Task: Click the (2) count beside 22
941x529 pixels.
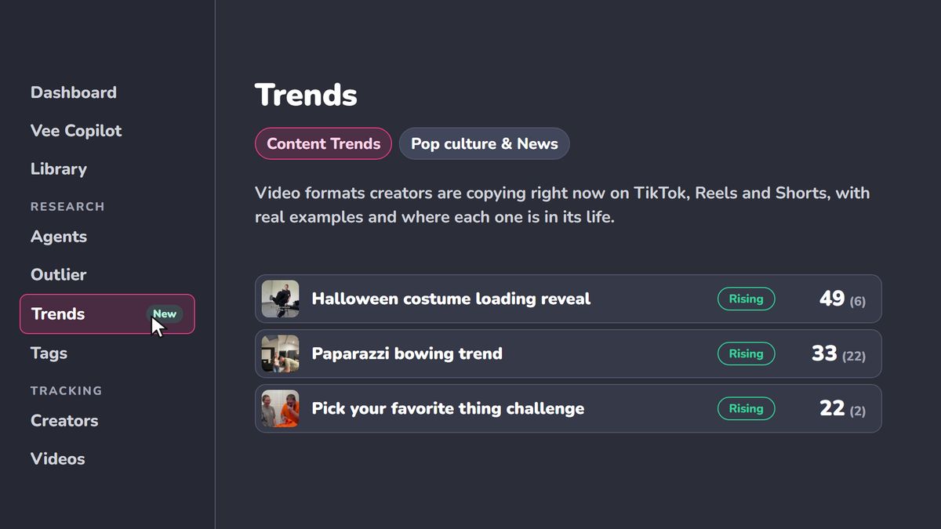Action: coord(858,411)
